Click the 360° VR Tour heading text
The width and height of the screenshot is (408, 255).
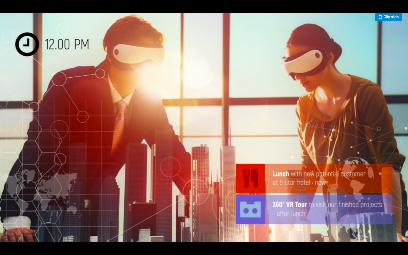[x=290, y=205]
